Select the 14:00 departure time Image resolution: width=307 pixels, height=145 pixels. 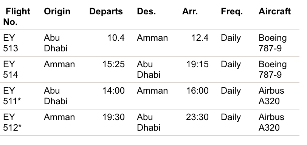pos(113,91)
